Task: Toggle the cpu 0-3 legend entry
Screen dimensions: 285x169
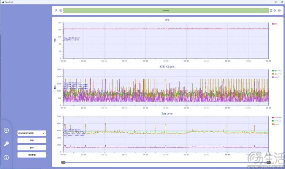Action: (x=277, y=71)
